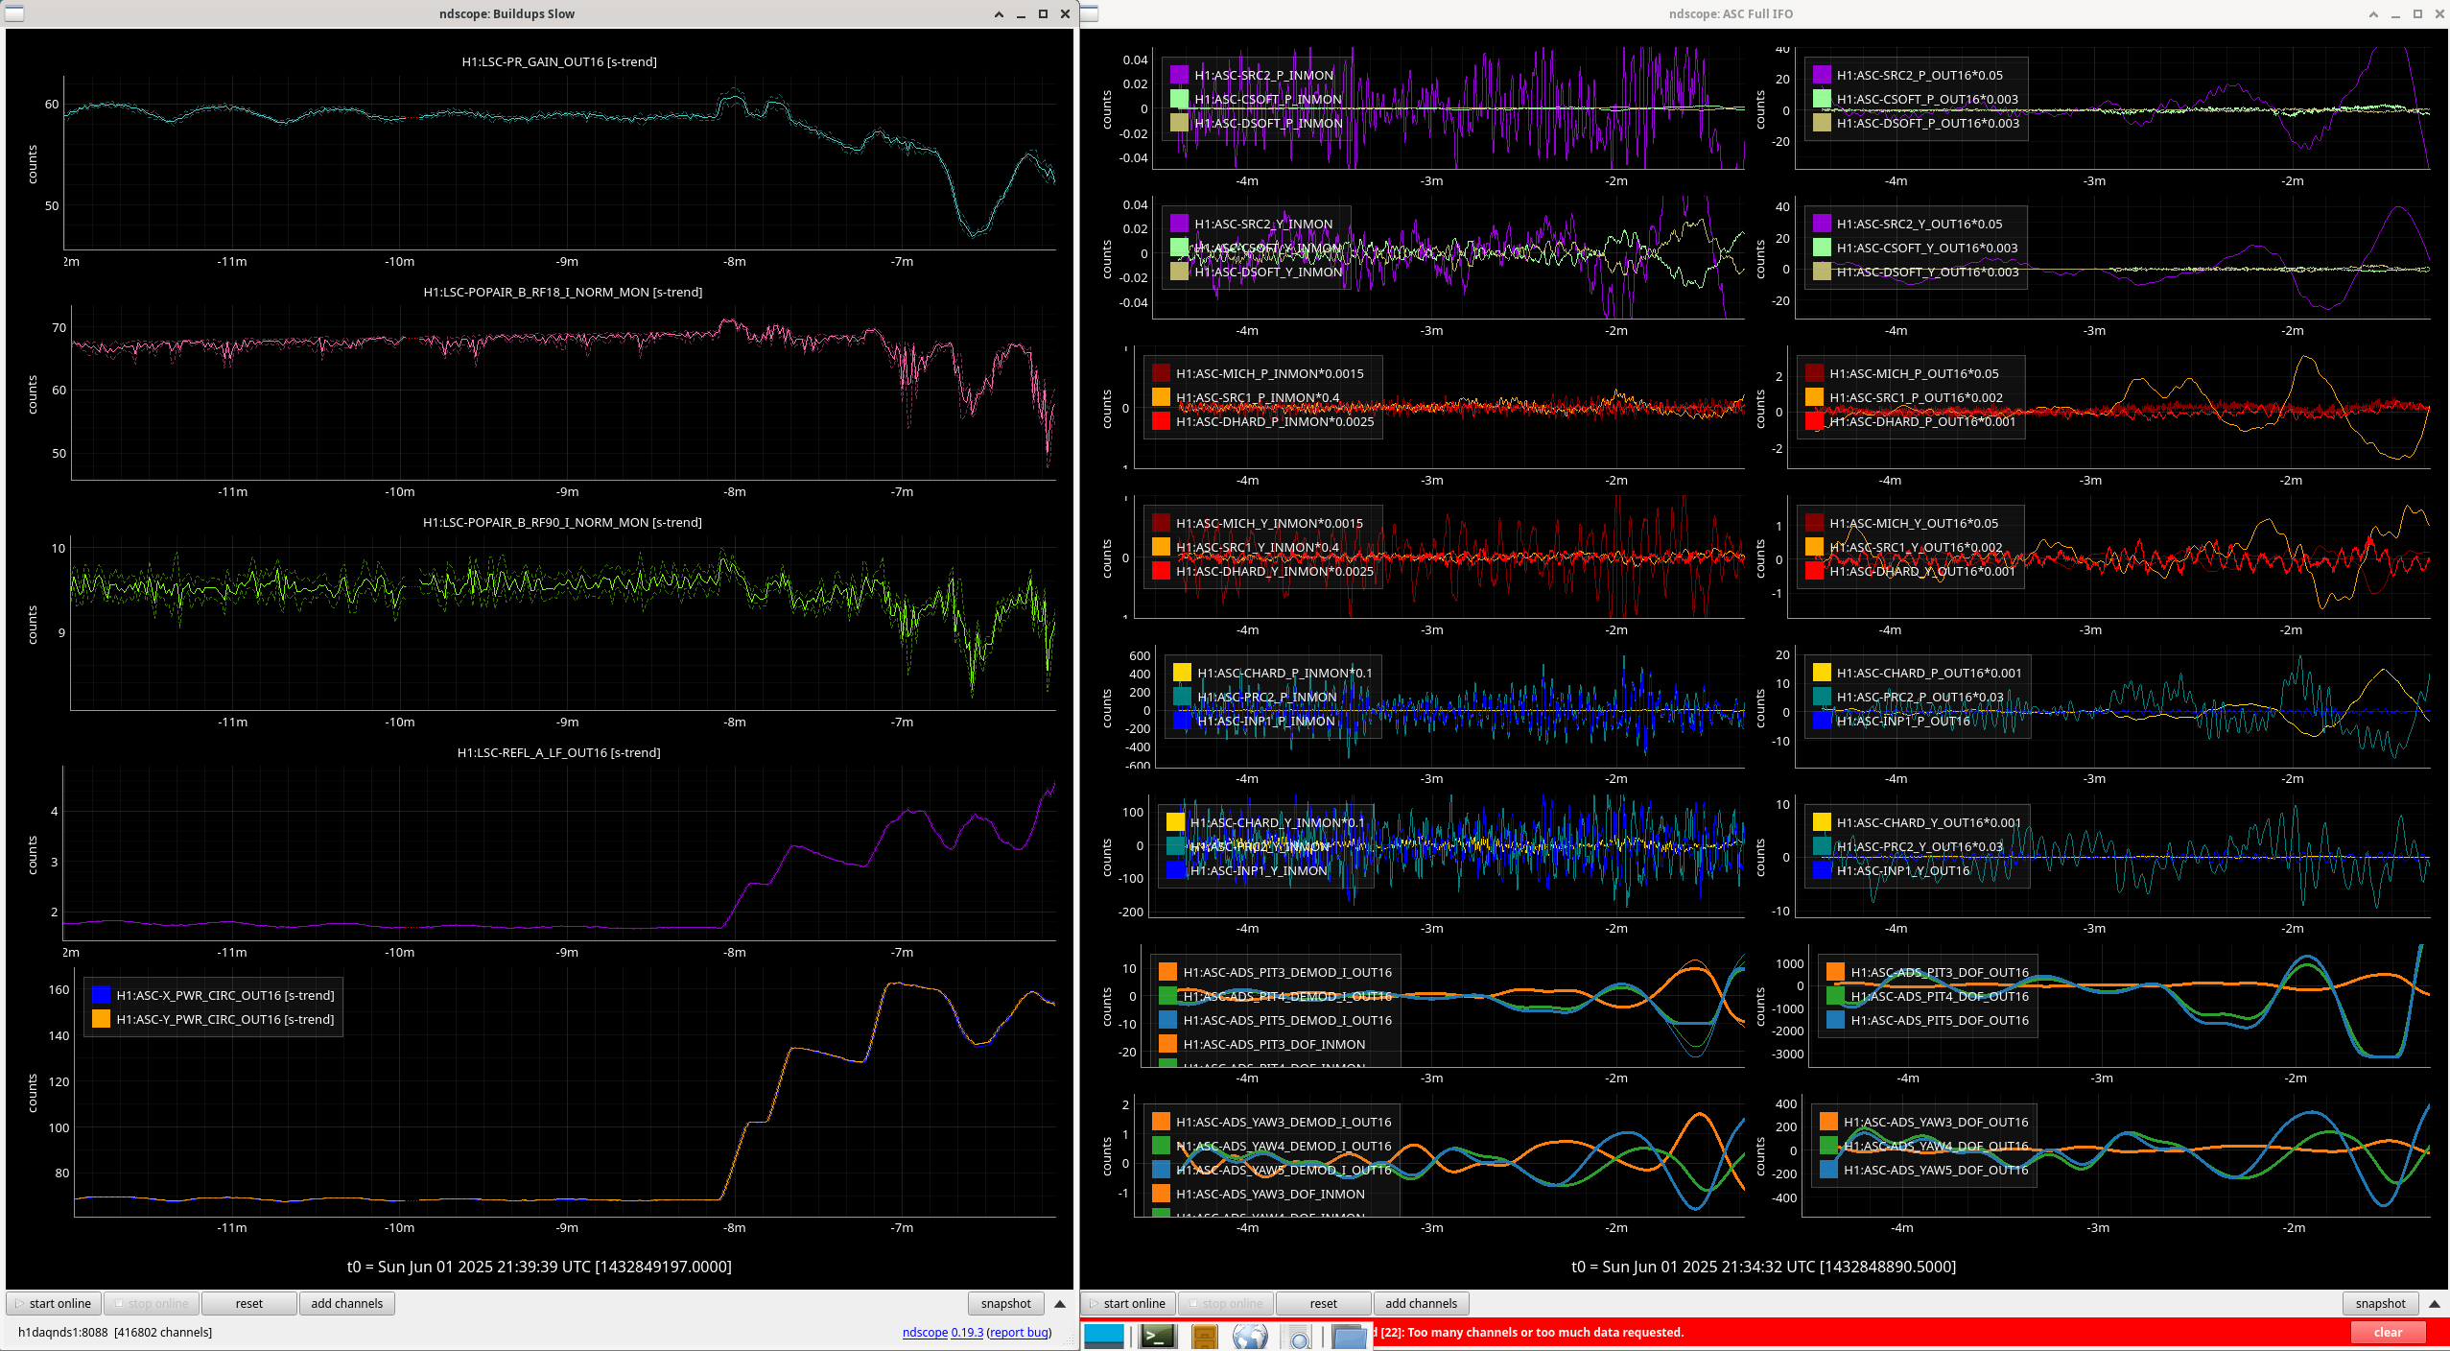Click the h1daqnds1:8088 server status text
This screenshot has width=2450, height=1351.
[115, 1332]
